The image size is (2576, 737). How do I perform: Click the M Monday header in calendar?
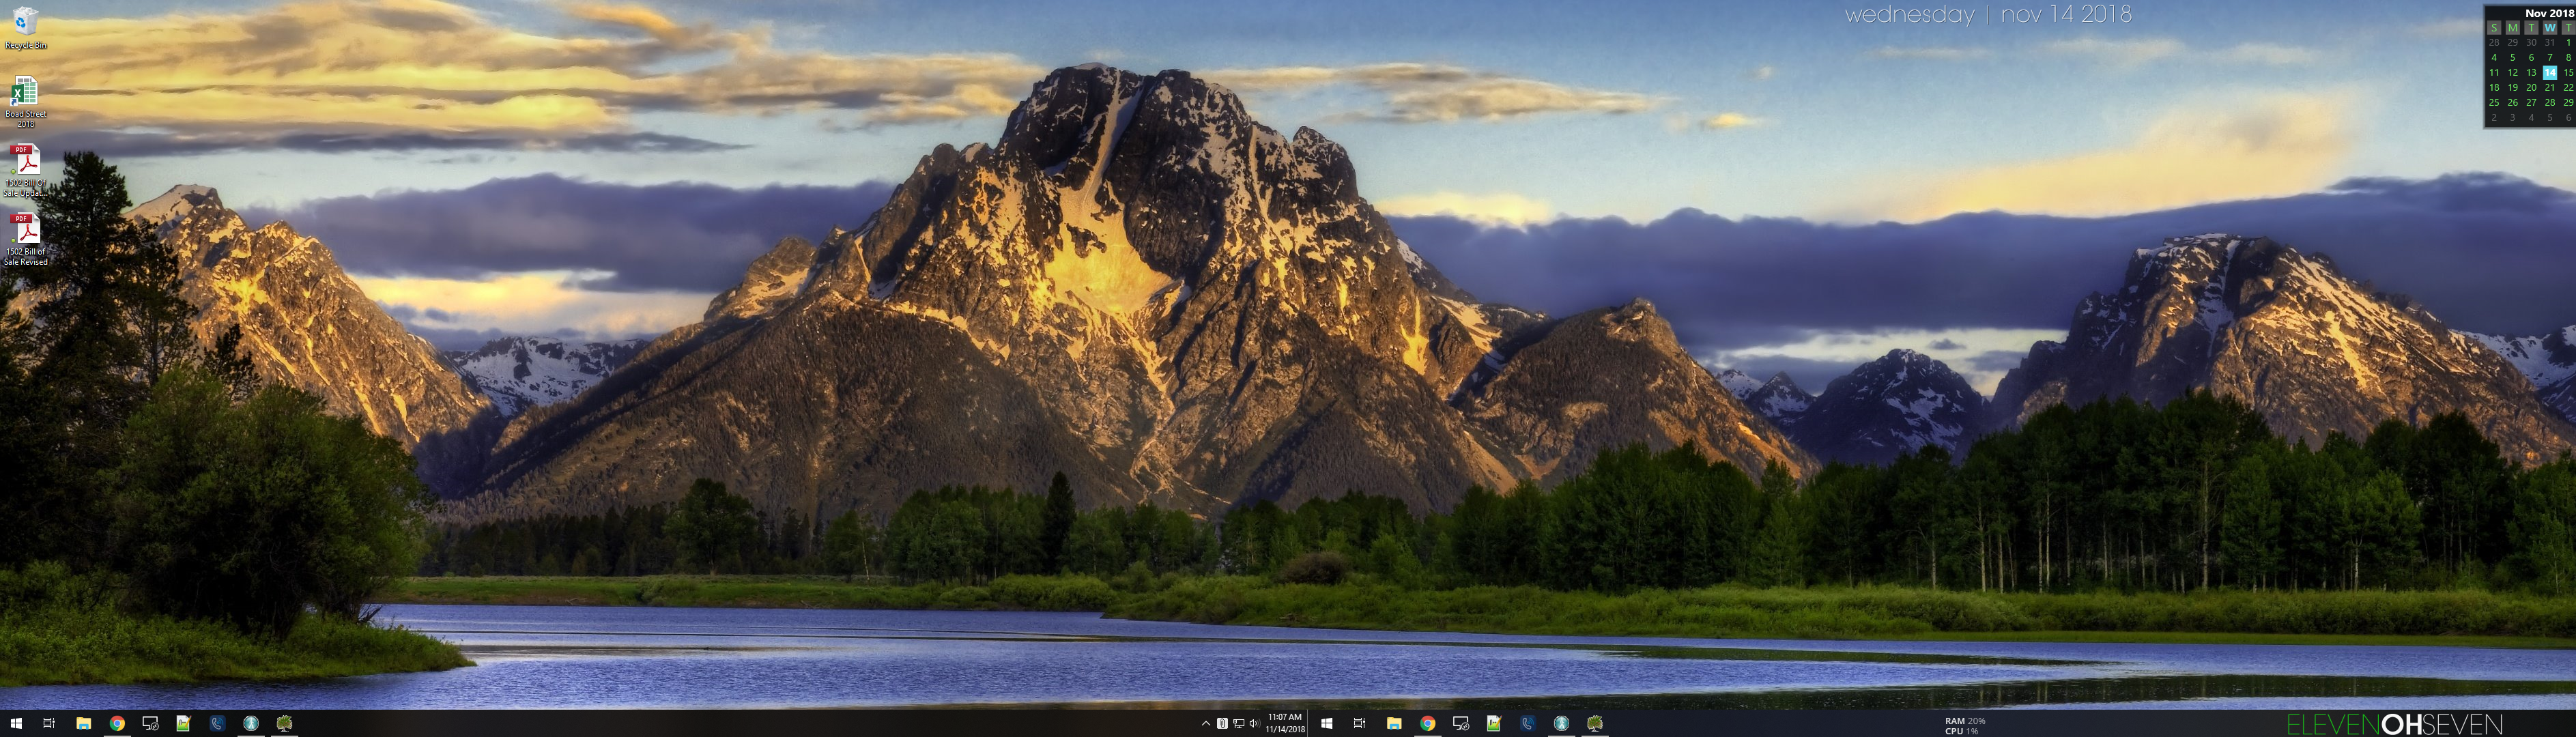point(2513,28)
